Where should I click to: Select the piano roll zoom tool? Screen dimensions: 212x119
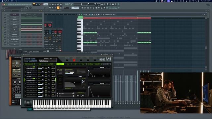102,15
